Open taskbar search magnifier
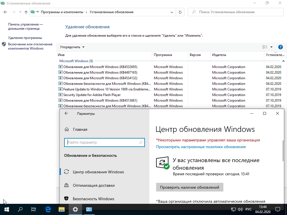Image resolution: width=287 pixels, height=215 pixels. click(20, 209)
